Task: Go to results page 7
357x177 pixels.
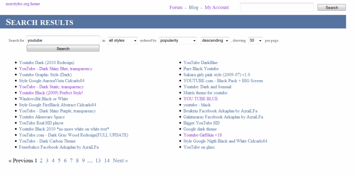Action: 71,161
